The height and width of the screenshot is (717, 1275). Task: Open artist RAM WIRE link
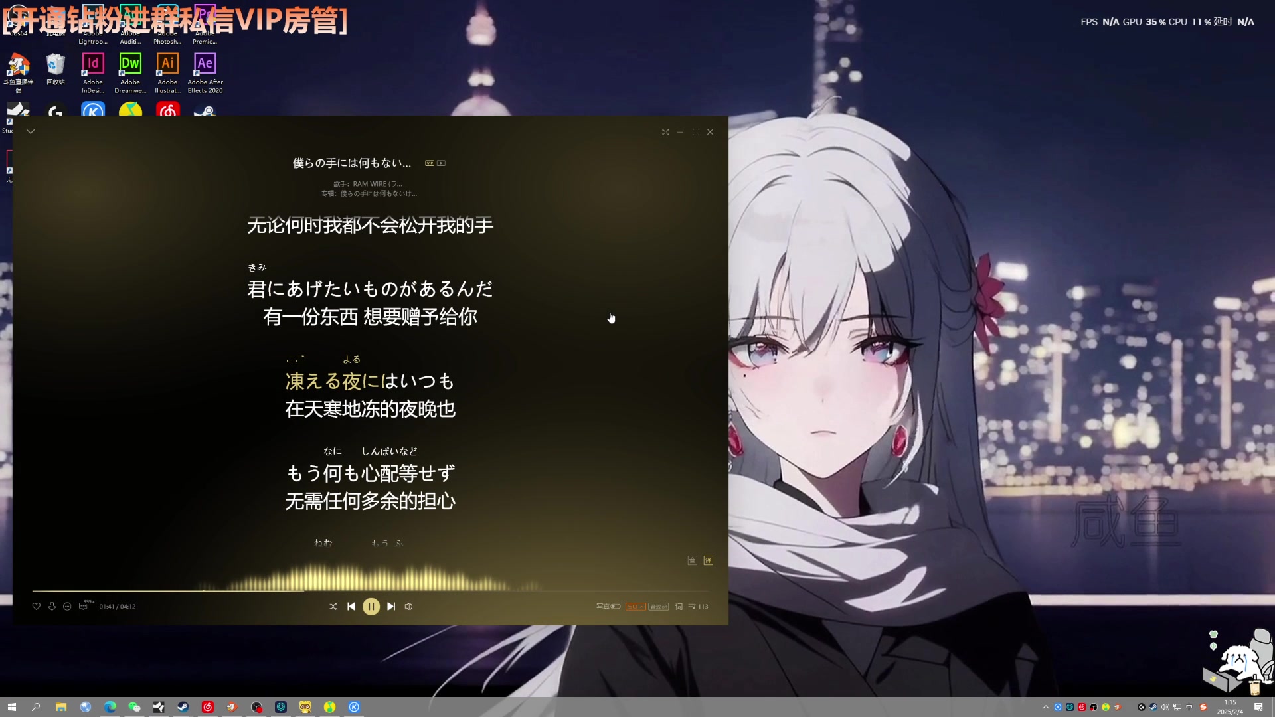point(377,184)
